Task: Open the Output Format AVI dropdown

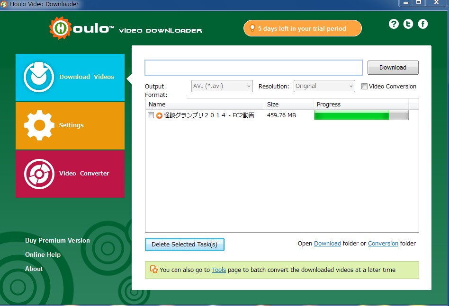Action: (222, 86)
